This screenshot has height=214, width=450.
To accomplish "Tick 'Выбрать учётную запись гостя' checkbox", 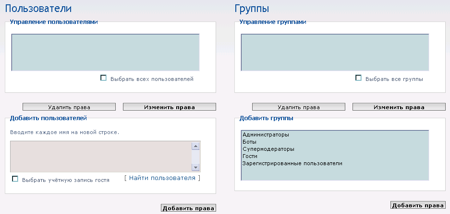I will (x=15, y=179).
